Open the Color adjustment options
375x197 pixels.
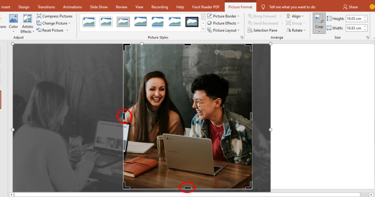13,22
